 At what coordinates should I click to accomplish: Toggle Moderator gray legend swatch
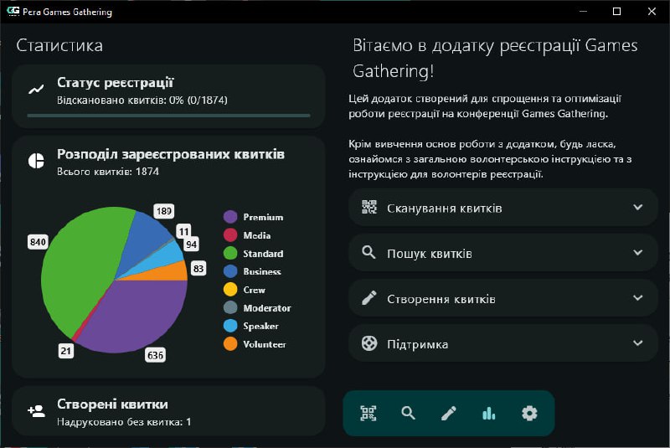(x=230, y=307)
